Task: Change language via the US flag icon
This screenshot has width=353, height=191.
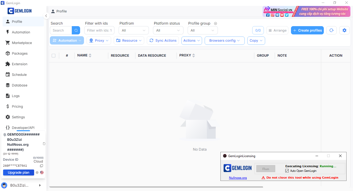Action: coord(42,172)
